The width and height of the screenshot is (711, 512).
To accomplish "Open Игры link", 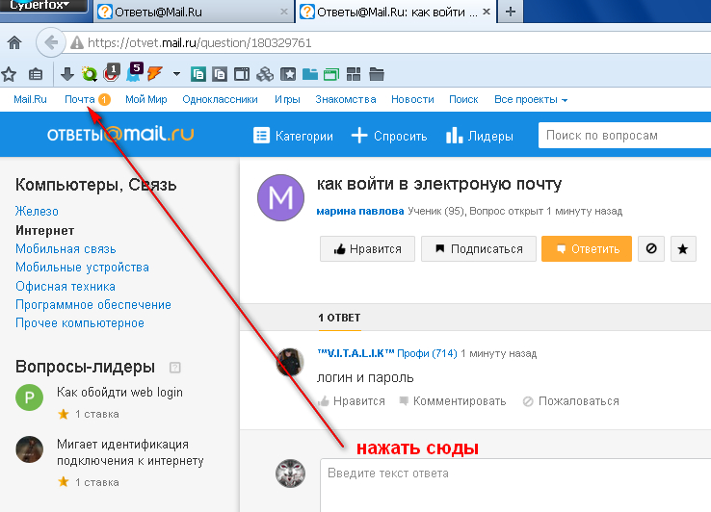I will pos(287,99).
